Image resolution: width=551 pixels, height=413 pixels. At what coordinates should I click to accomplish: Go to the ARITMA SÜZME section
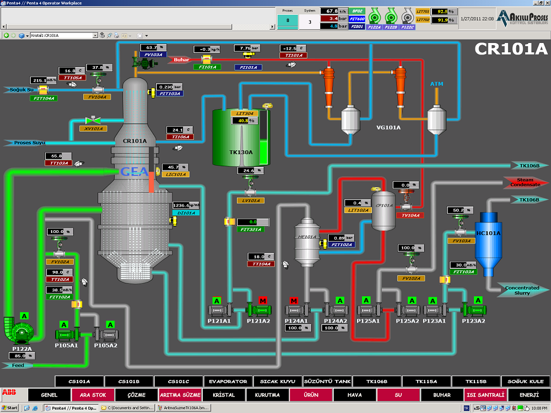(180, 395)
